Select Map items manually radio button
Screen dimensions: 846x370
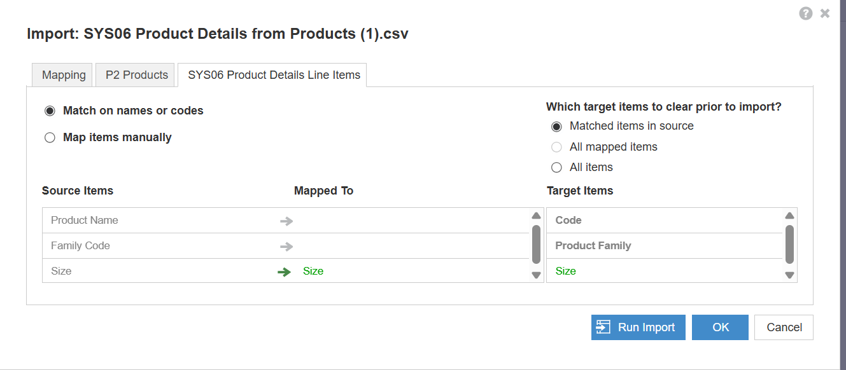[50, 137]
